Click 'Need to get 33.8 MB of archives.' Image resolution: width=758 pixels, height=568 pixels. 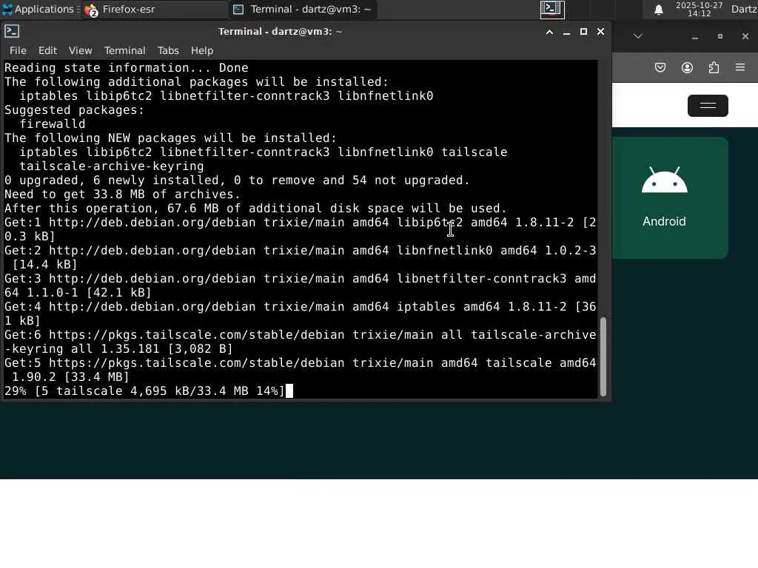point(122,195)
